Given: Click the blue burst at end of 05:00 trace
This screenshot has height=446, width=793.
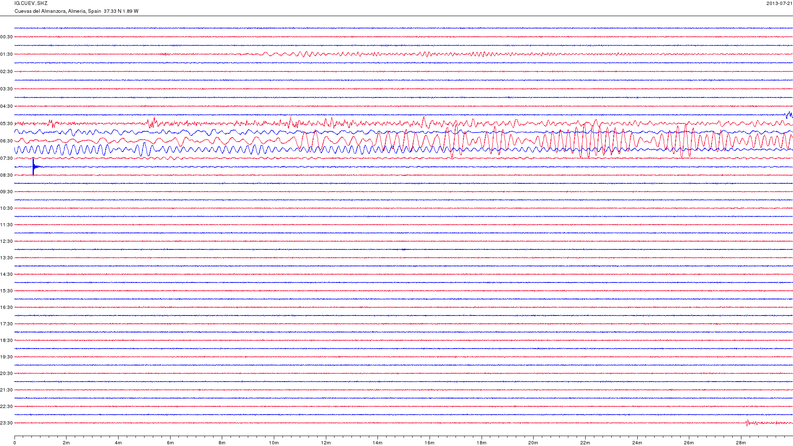Looking at the screenshot, I should coord(789,115).
